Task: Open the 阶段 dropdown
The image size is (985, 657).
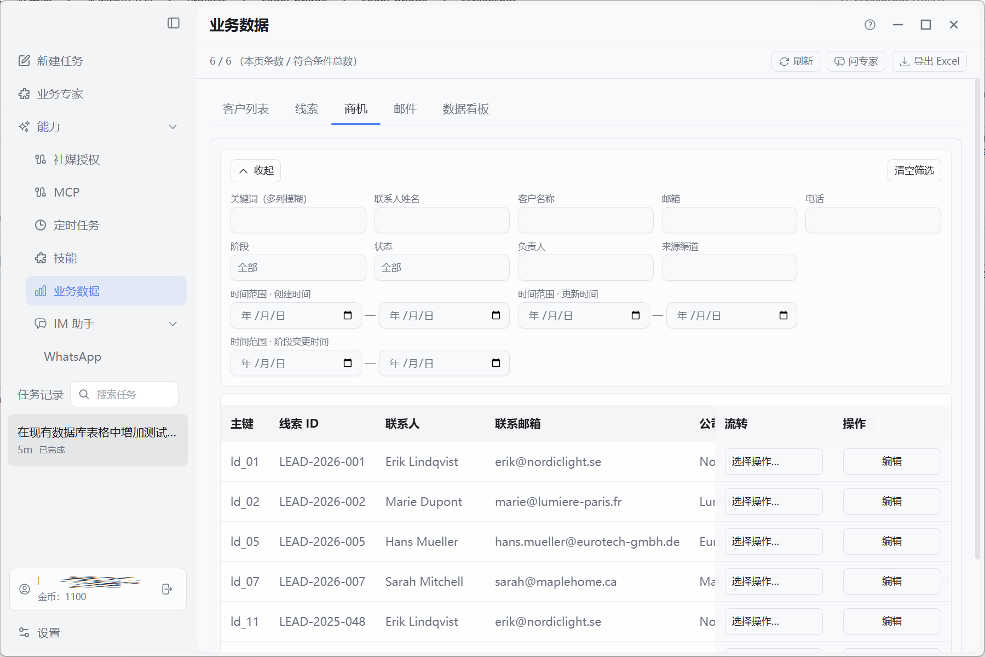Action: click(298, 268)
